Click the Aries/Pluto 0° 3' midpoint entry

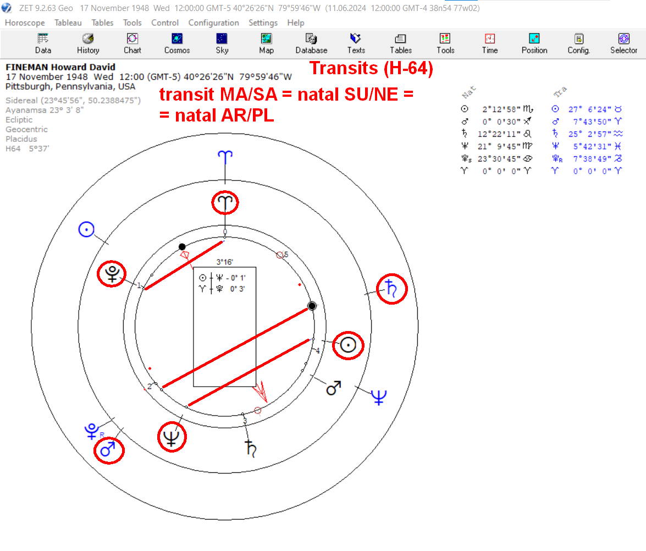pos(223,289)
